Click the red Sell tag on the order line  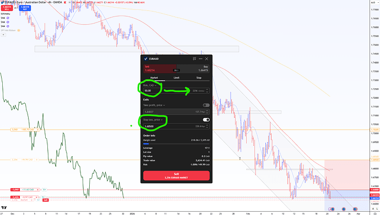(x=46, y=200)
